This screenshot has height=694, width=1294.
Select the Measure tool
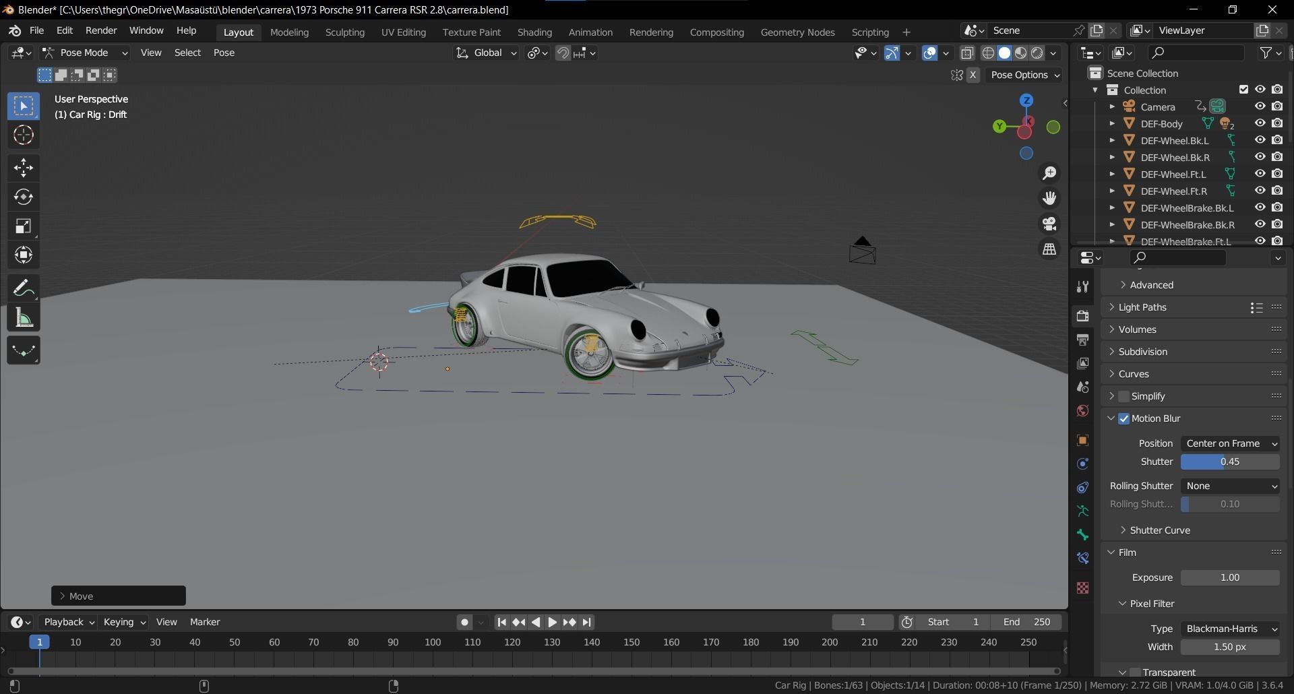point(24,317)
